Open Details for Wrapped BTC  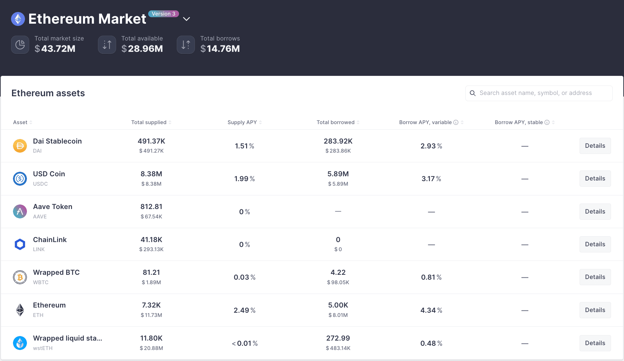595,277
